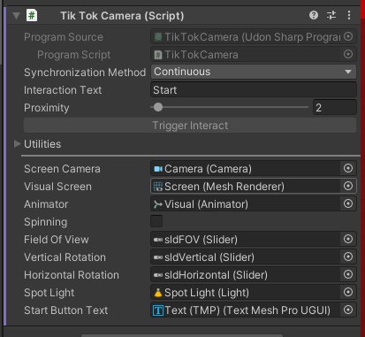
Task: Expand the Utilities foldout
Action: [x=17, y=143]
